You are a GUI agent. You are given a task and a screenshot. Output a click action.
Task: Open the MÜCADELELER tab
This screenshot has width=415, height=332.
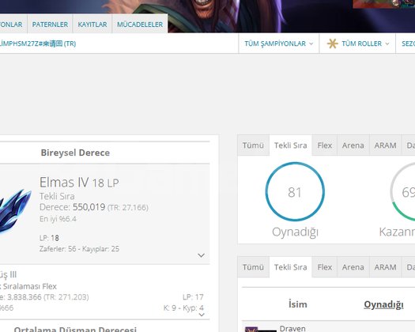coord(140,24)
